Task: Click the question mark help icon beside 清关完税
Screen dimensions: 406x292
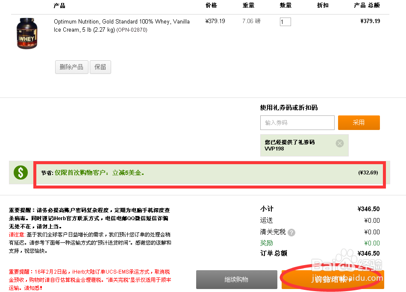Action: pyautogui.click(x=291, y=233)
